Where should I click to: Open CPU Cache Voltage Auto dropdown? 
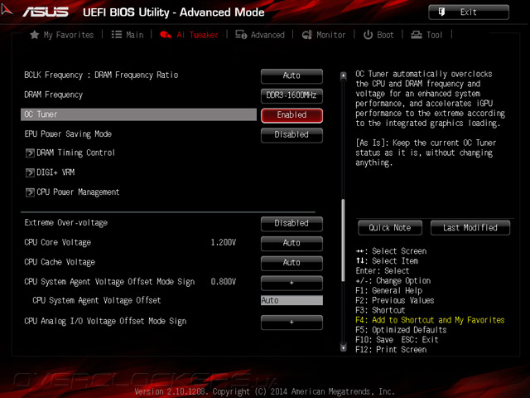point(291,263)
